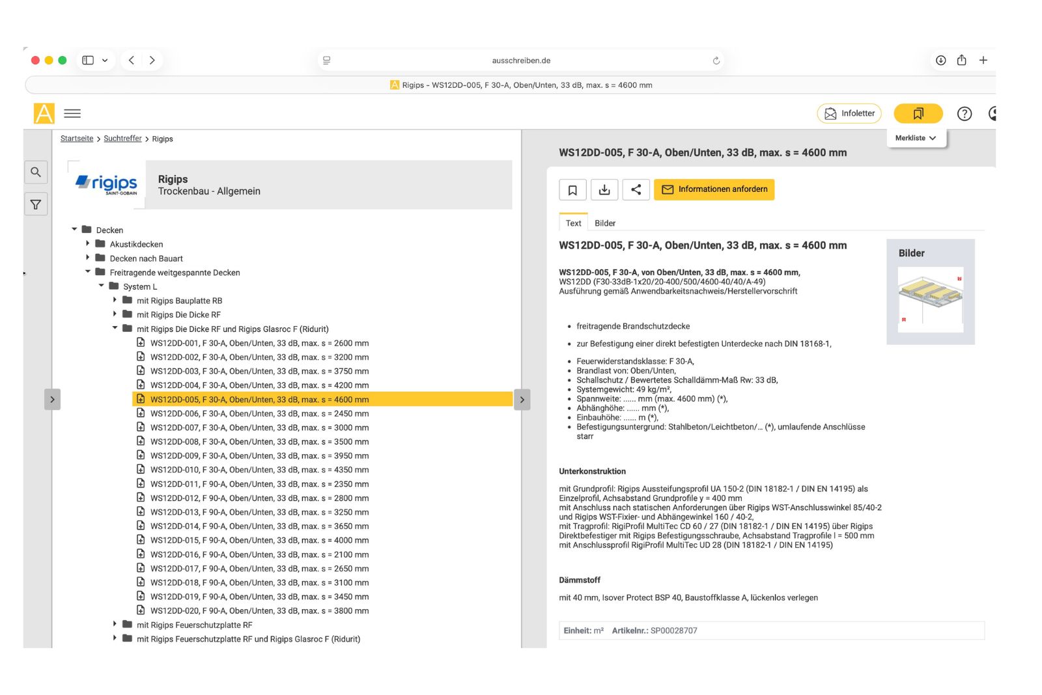Select WS12DD-008 max. s = 3500 mm
The height and width of the screenshot is (695, 1042).
coord(259,442)
